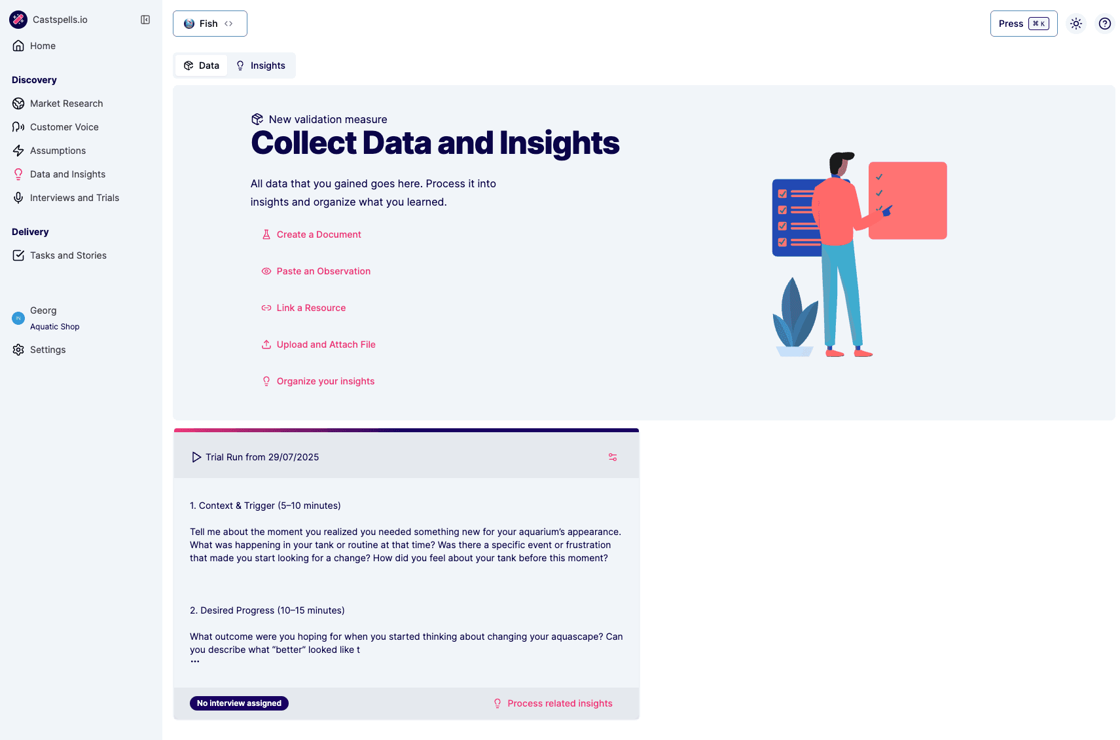Toggle the play icon on Trial Run

[x=196, y=456]
